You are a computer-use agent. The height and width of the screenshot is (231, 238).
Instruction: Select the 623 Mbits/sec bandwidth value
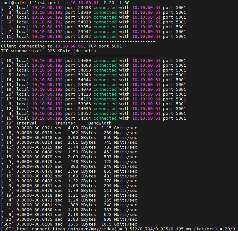coord(121,215)
